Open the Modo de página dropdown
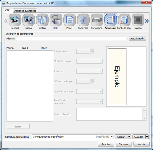Screen dimensions: 153x150 point(89,61)
